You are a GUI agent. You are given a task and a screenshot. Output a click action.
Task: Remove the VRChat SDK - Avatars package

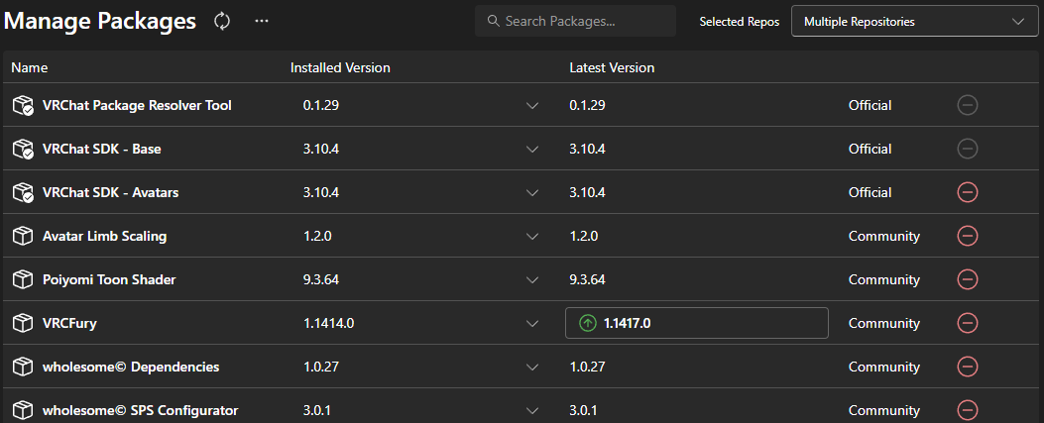[x=968, y=192]
